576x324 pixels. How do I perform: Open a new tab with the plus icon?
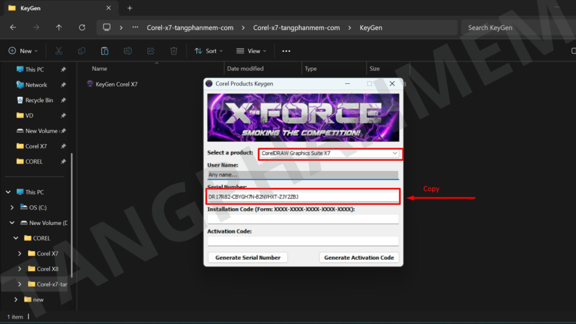(130, 8)
